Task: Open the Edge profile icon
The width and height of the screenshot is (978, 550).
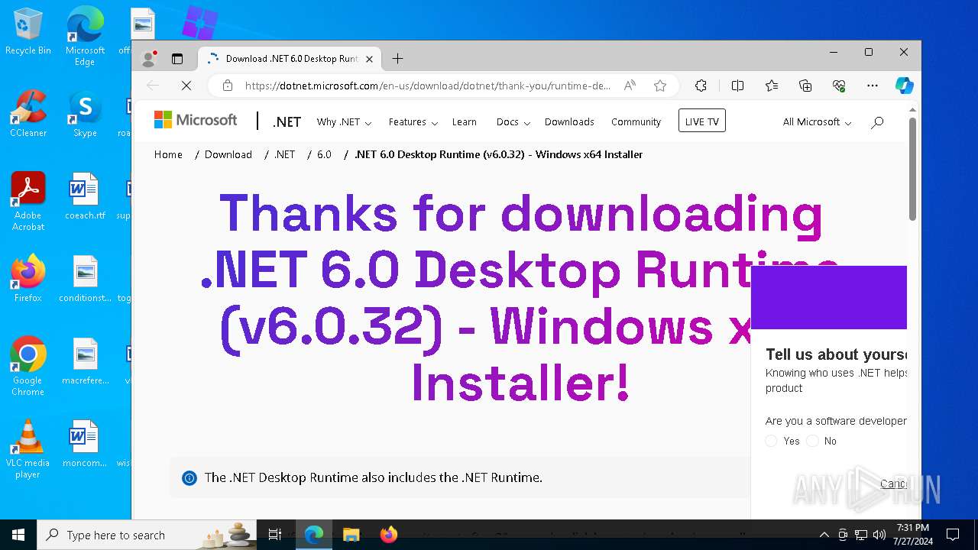Action: [x=149, y=59]
